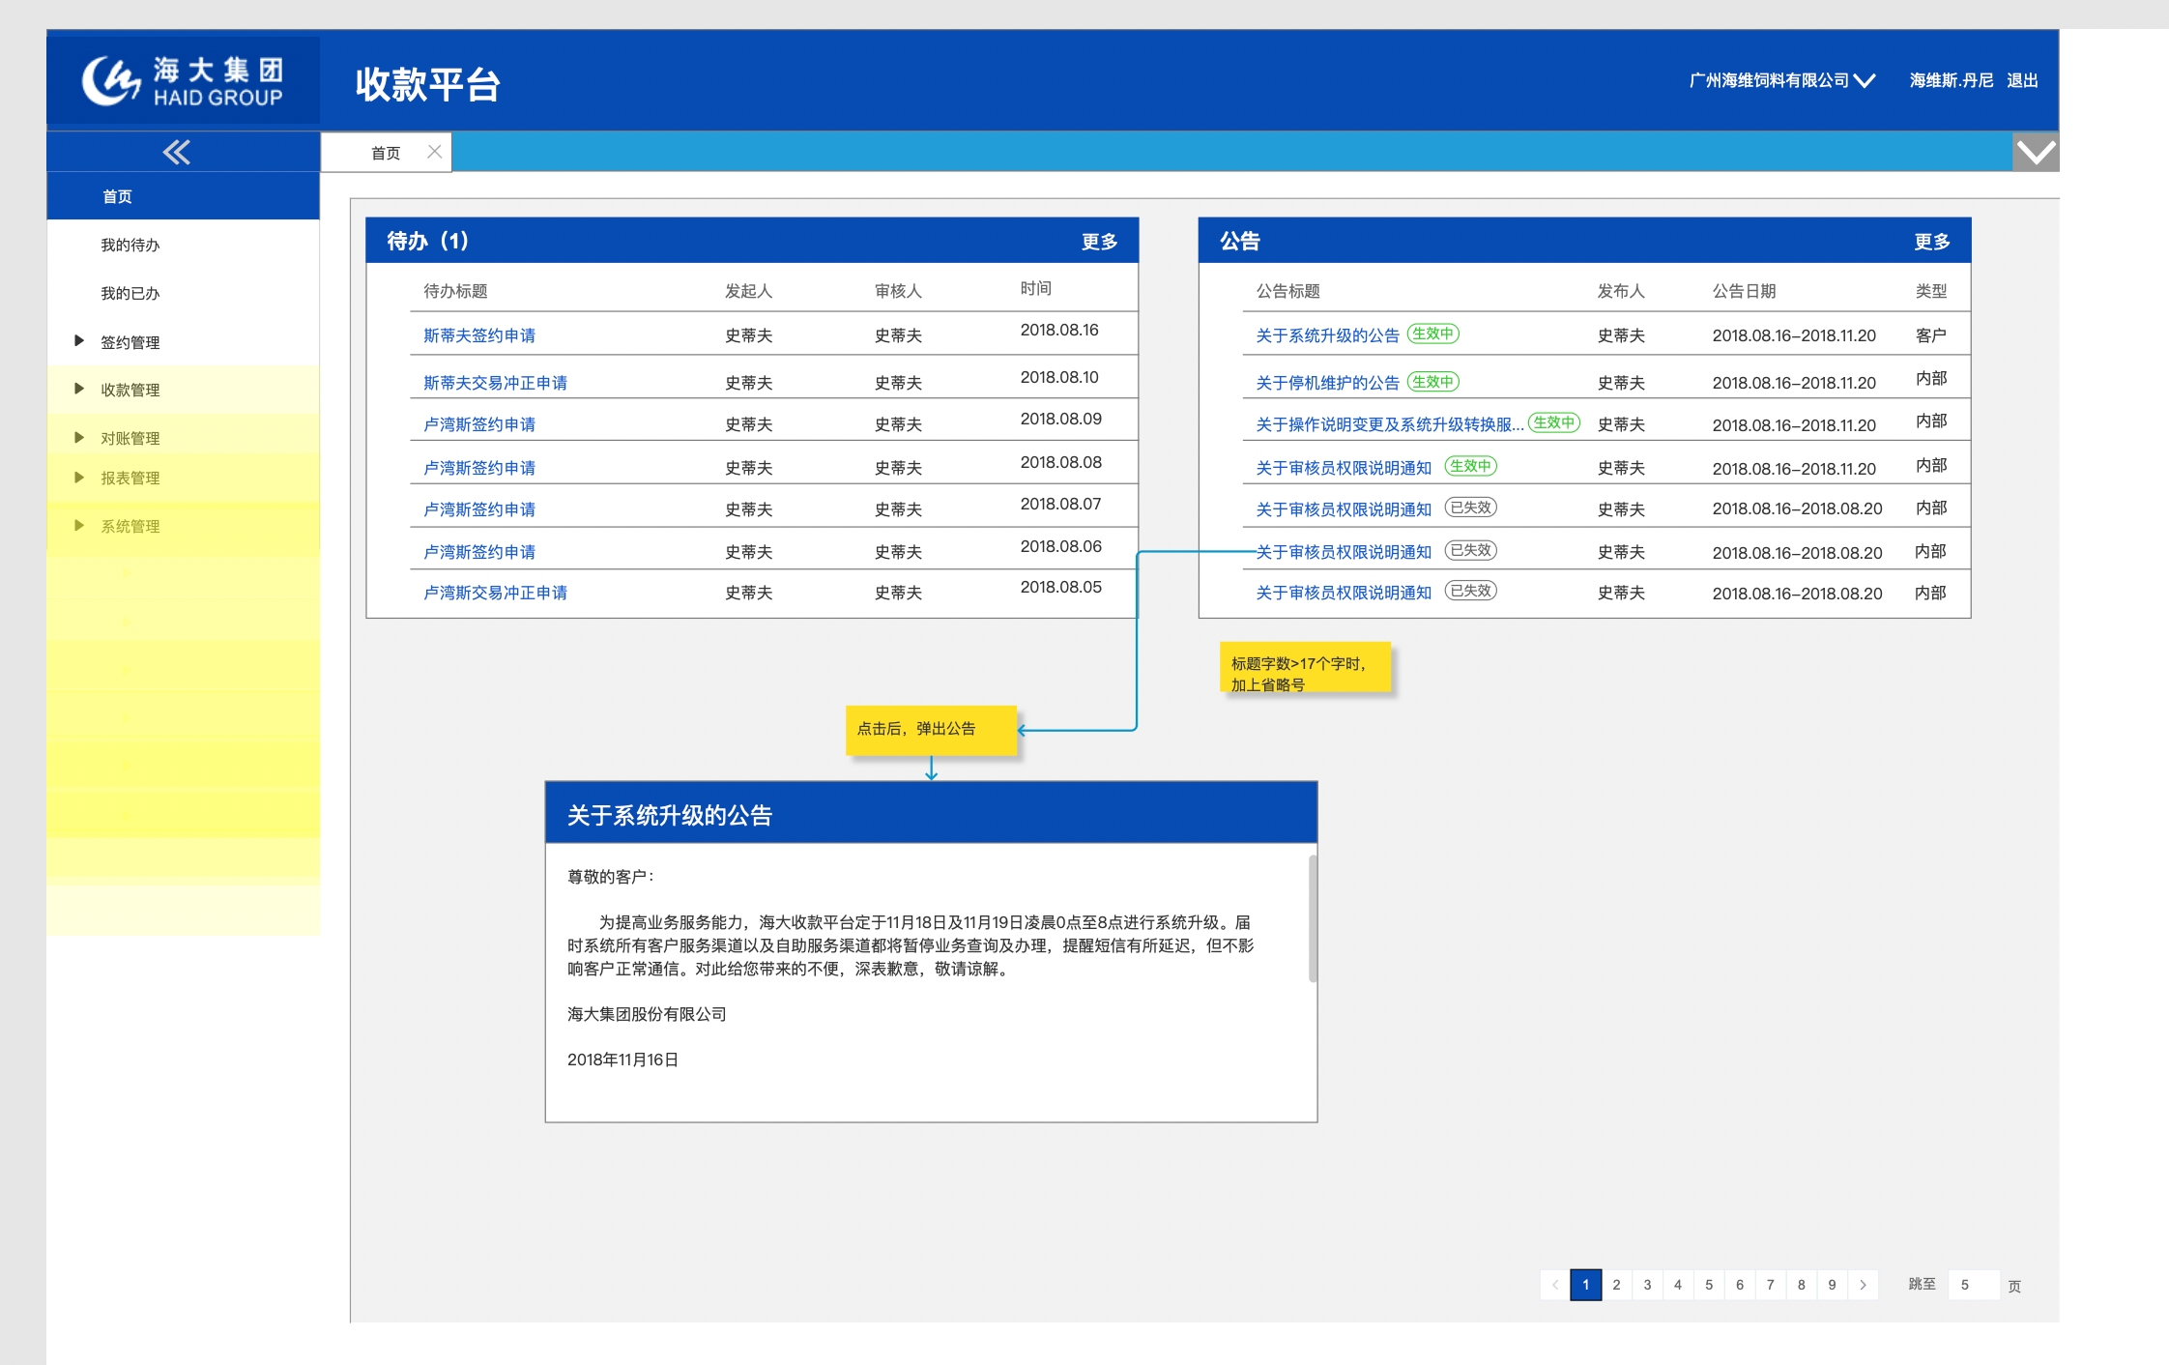Screen dimensions: 2169x1365
Task: Open 签约管理 sidebar item
Action: click(x=130, y=342)
